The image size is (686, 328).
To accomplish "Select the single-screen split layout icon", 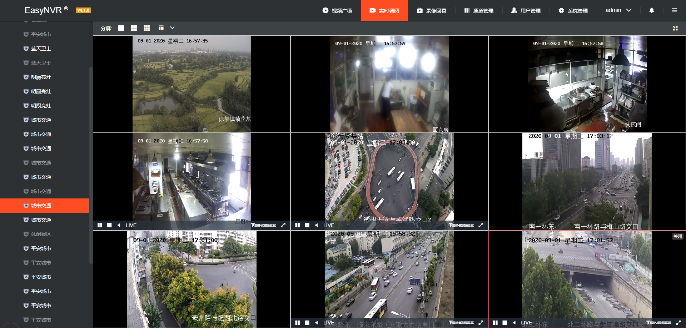I will coord(121,28).
